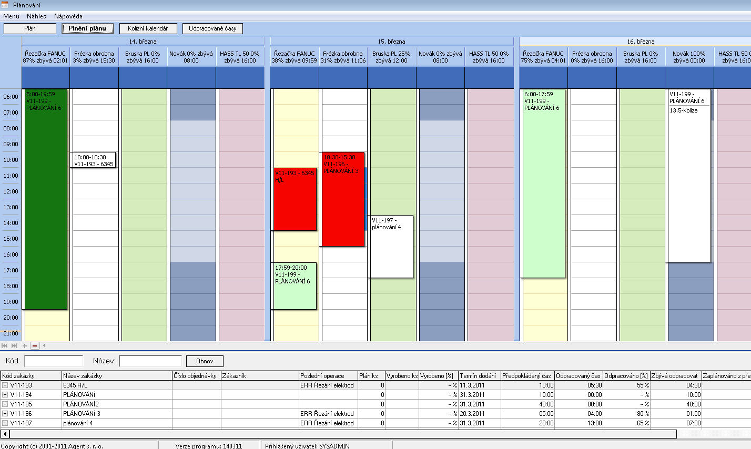Image resolution: width=751 pixels, height=449 pixels.
Task: Select the 17:59-20:00 V11-199 block
Action: pyautogui.click(x=295, y=286)
